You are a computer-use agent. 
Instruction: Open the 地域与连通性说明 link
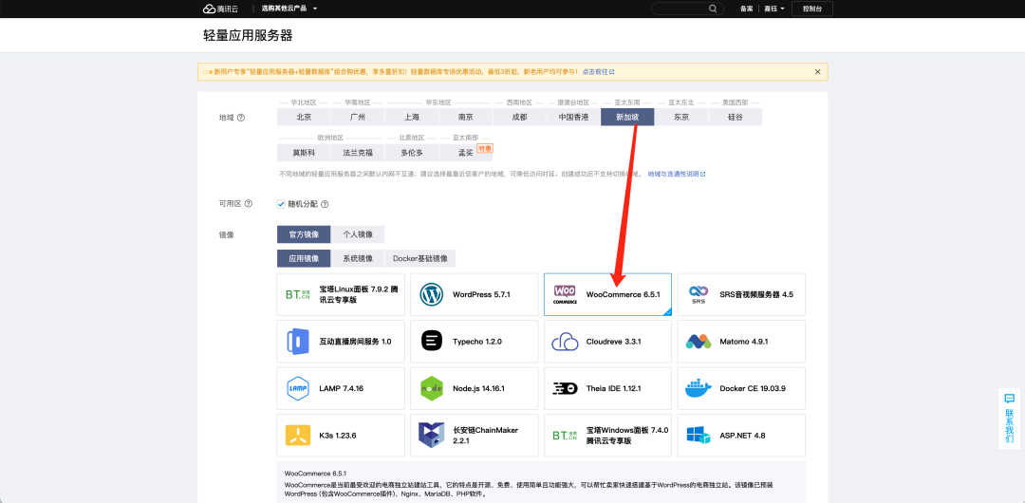(677, 174)
